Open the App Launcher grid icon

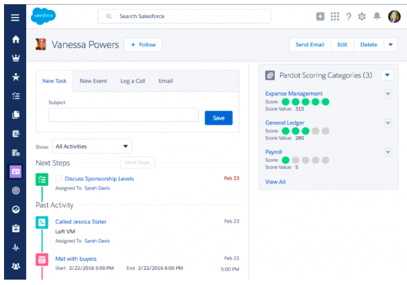(x=335, y=16)
